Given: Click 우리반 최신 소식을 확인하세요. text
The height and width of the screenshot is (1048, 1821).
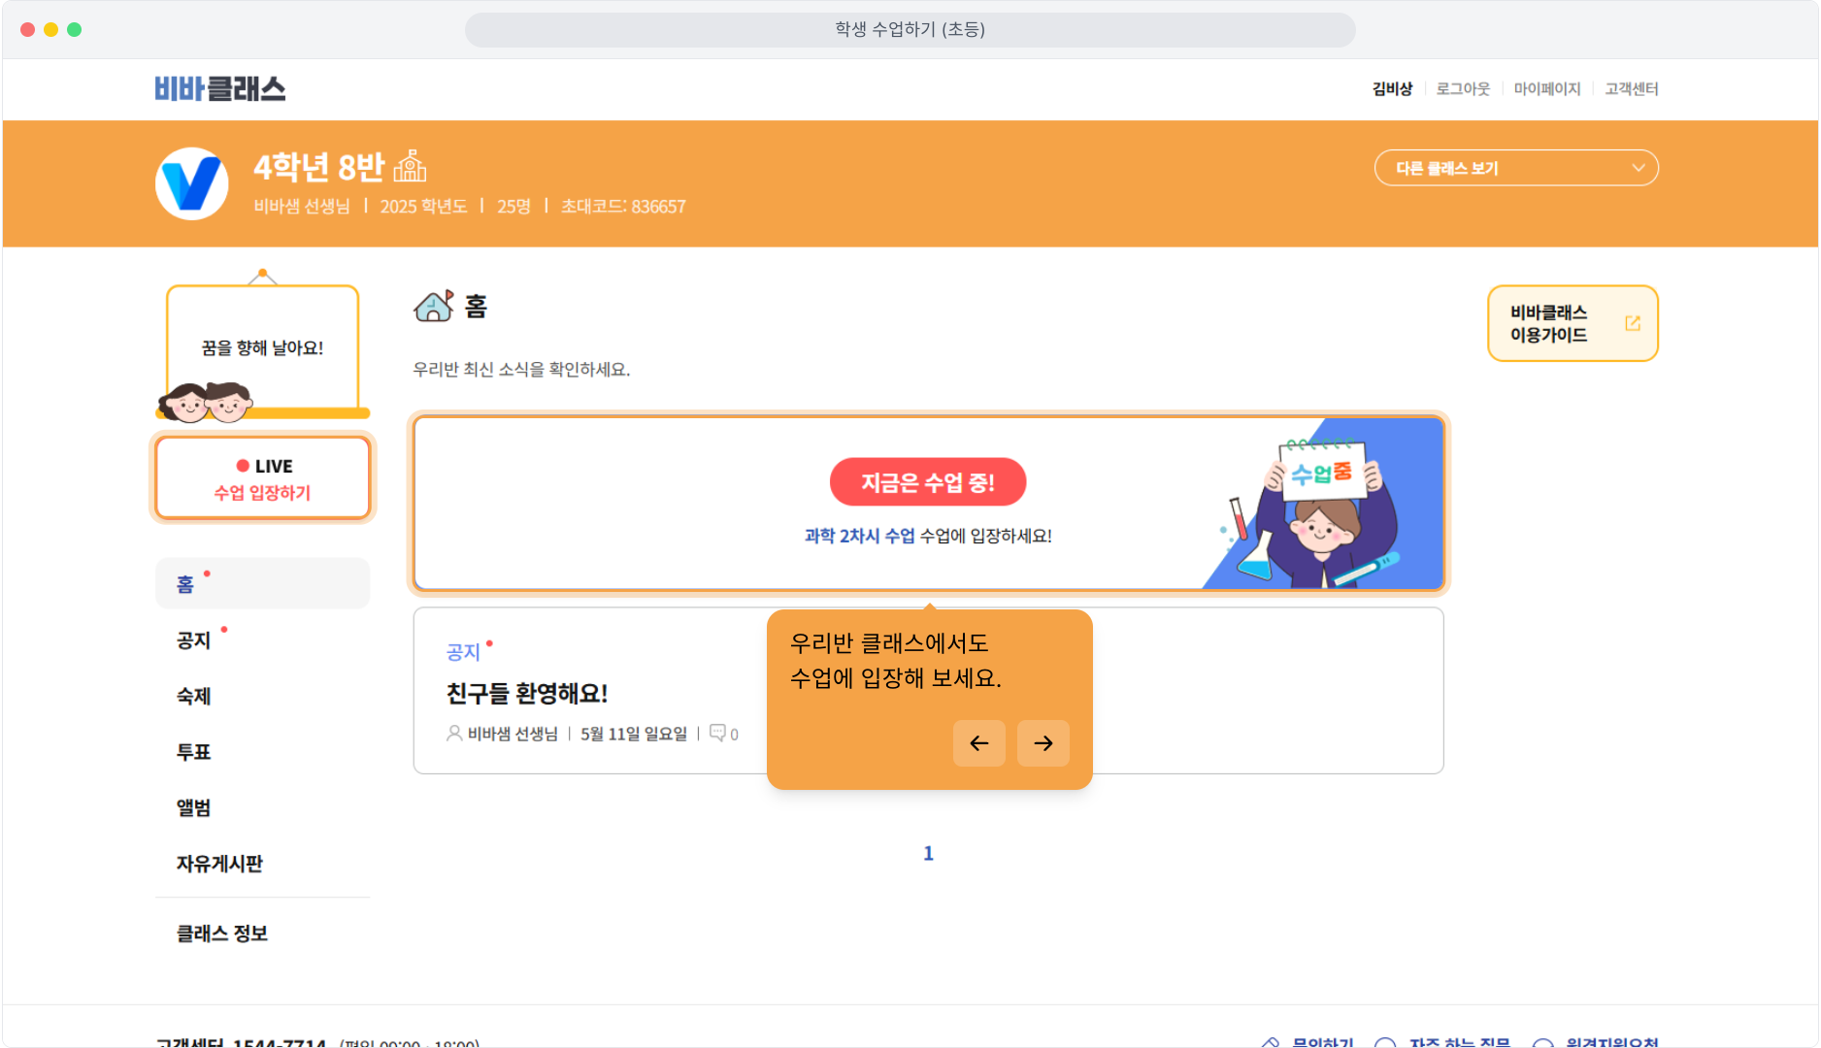Looking at the screenshot, I should tap(521, 370).
